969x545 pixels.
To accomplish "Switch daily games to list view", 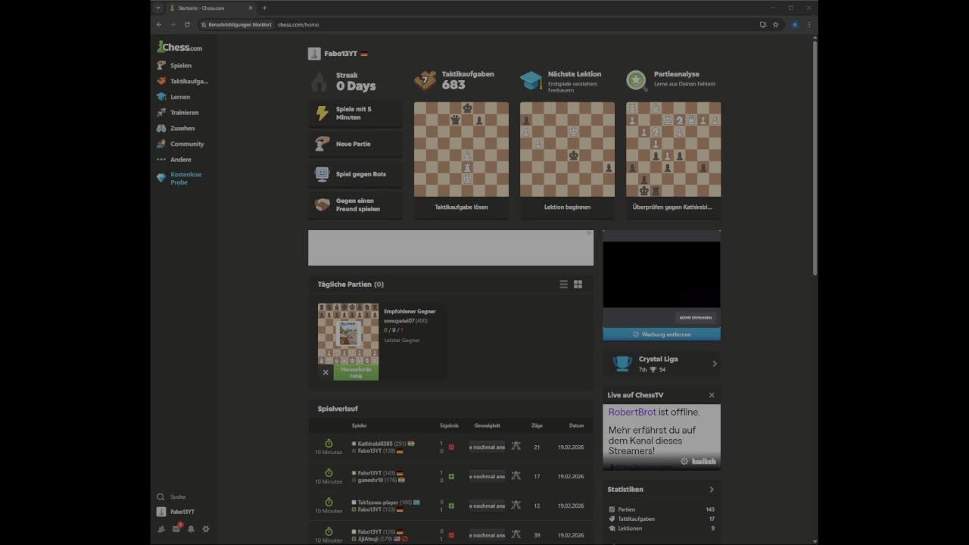I will tap(563, 285).
